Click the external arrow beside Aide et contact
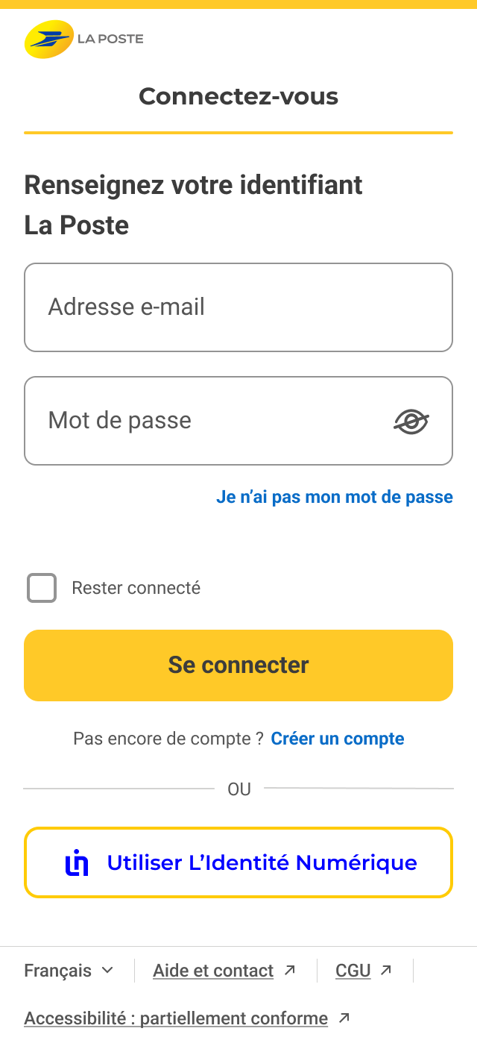The image size is (477, 1046). [x=290, y=970]
